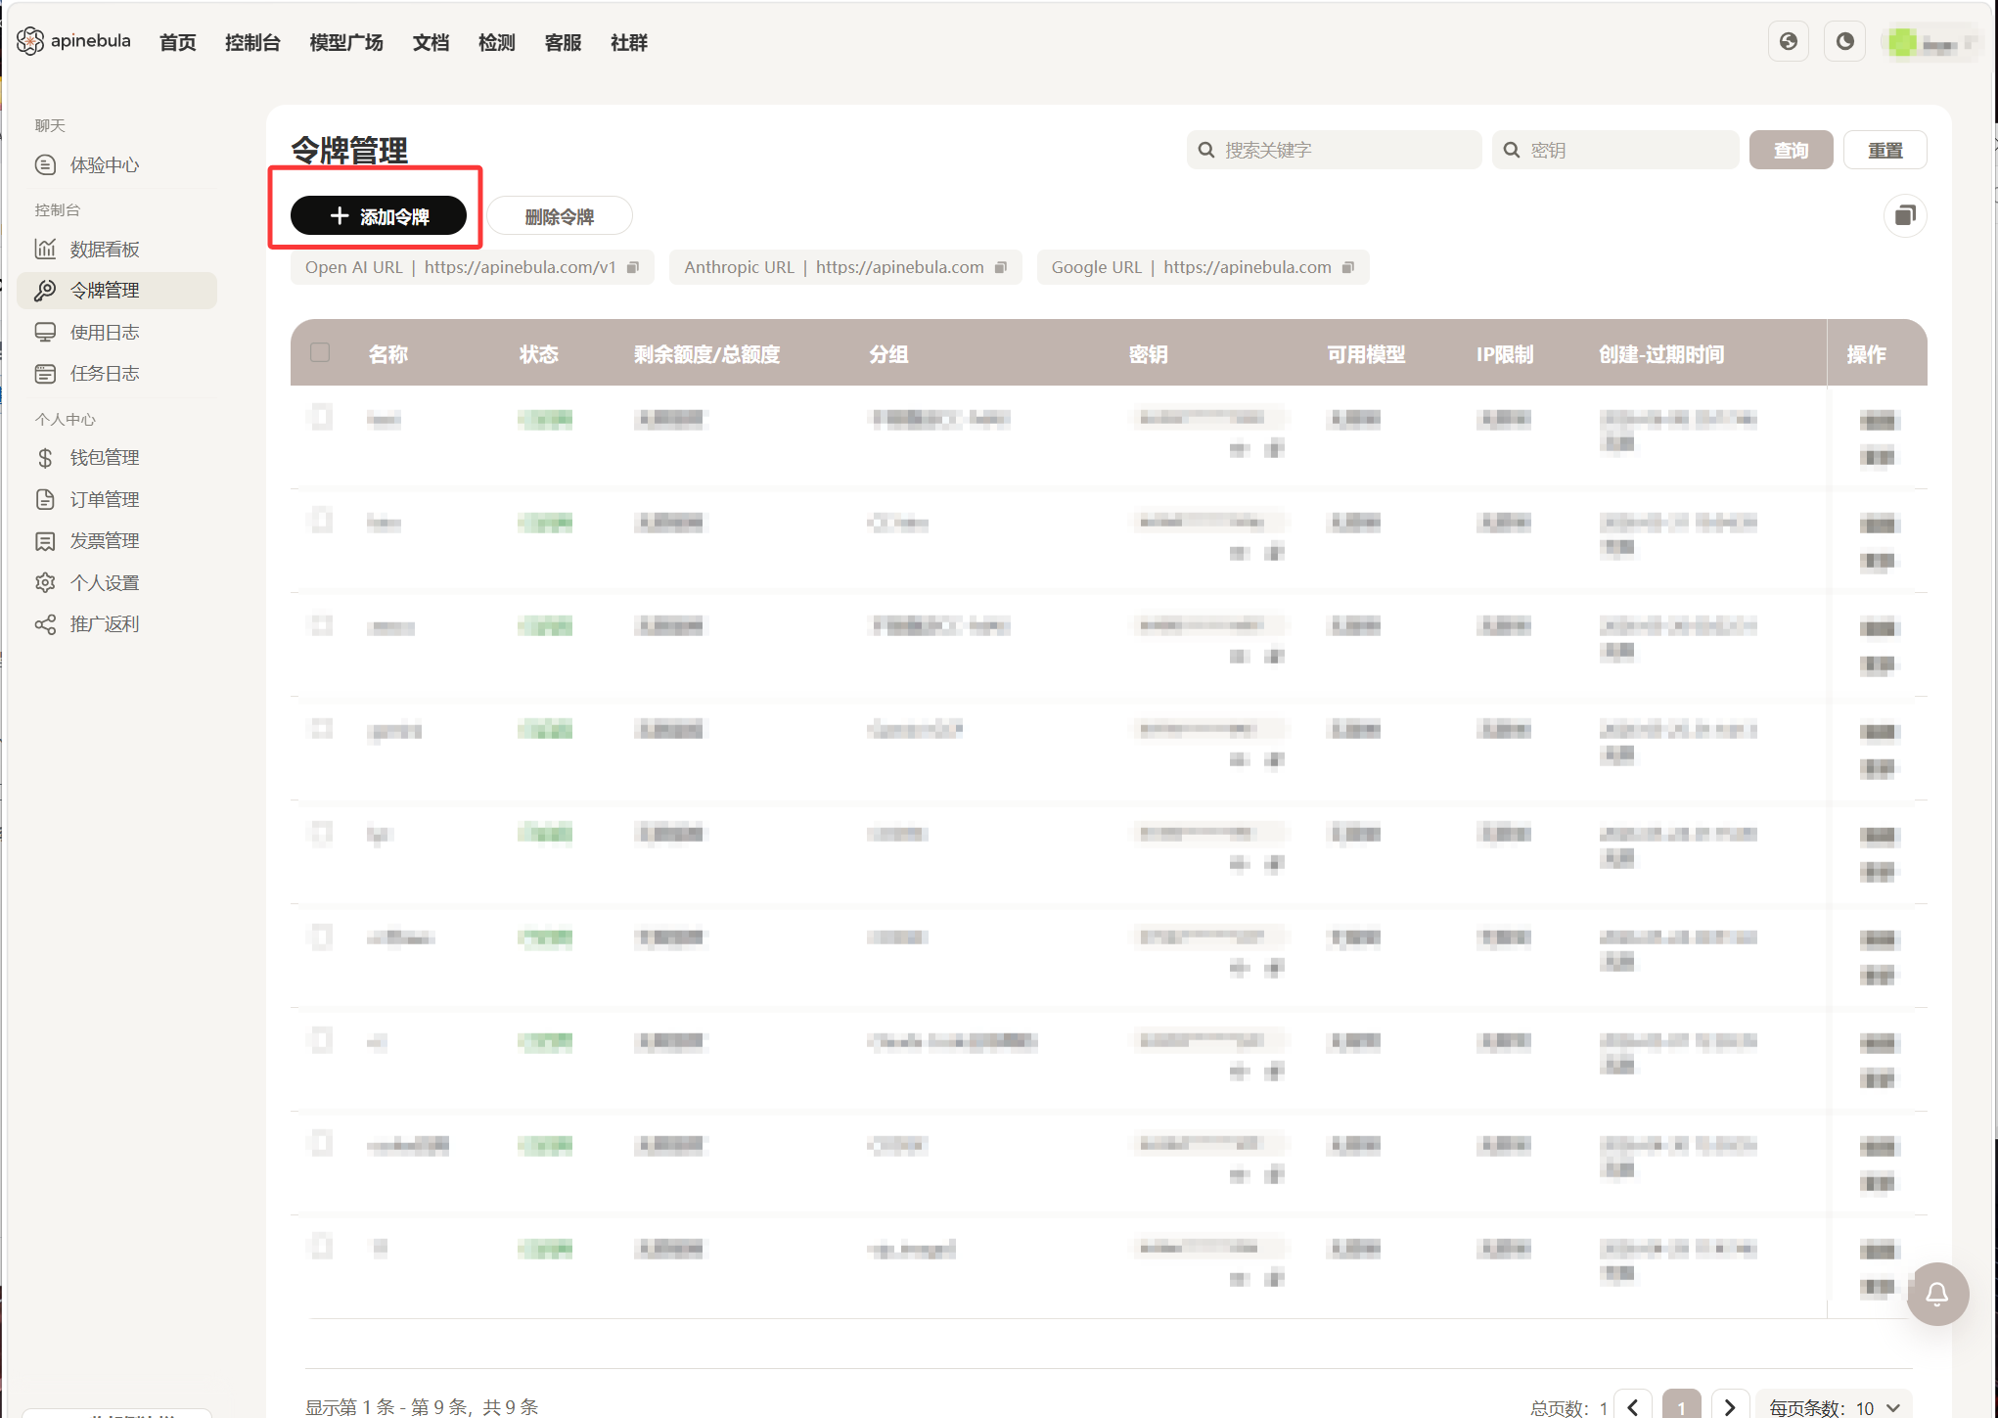Open 钱包管理 wallet page
Image resolution: width=1998 pixels, height=1418 pixels.
pos(105,458)
